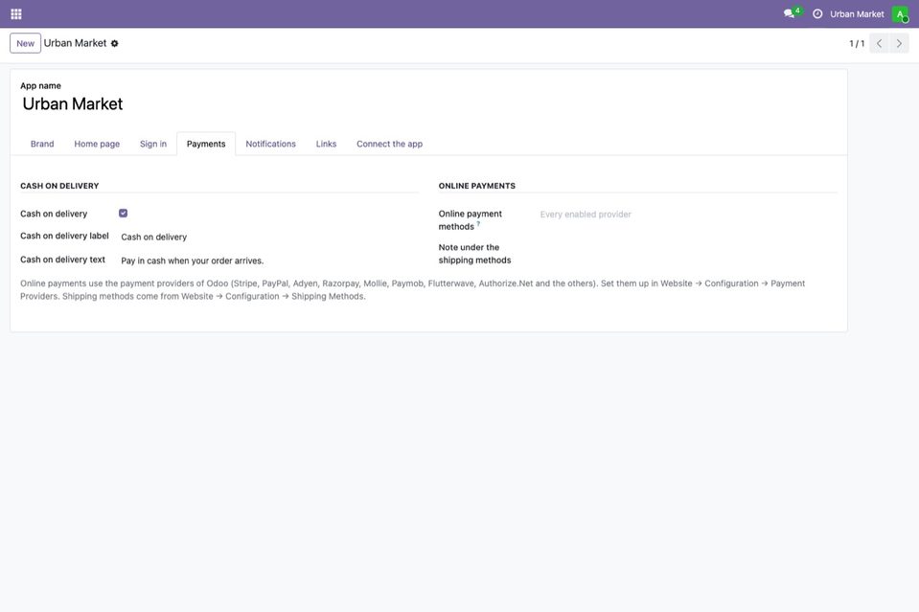The image size is (919, 612).
Task: Click the Urban Market breadcrumb title
Action: [x=75, y=43]
